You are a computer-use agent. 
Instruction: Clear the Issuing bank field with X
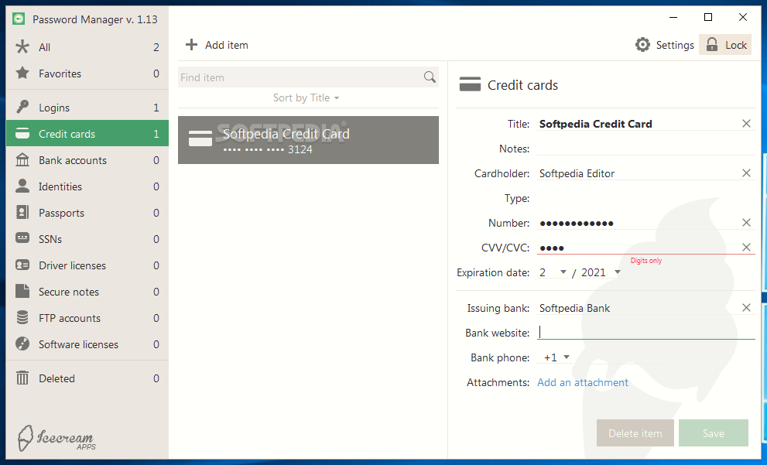(x=746, y=308)
